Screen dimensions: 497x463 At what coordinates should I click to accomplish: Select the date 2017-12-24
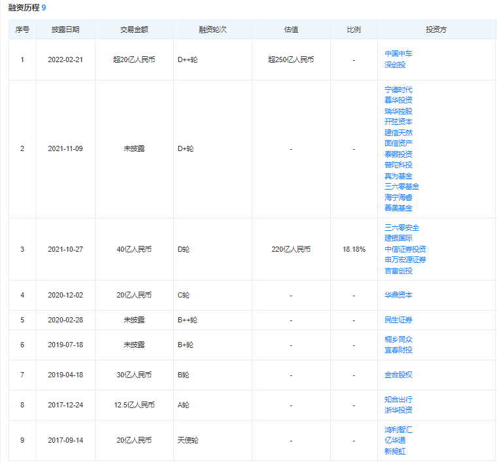[65, 405]
